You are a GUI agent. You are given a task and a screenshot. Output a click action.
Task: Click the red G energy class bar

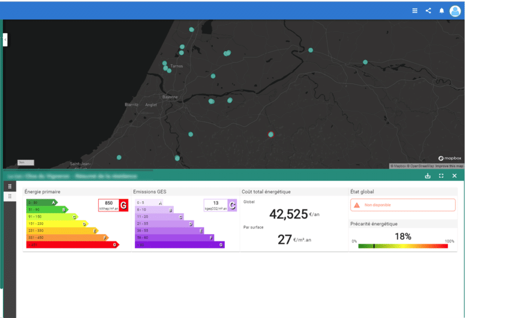point(72,244)
